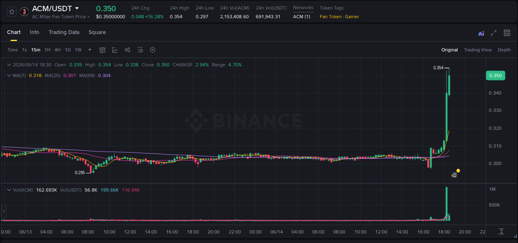
Task: Open the technical indicators tool
Action: tap(115, 50)
